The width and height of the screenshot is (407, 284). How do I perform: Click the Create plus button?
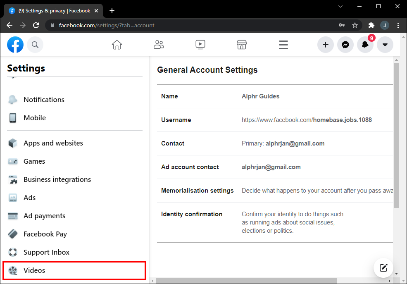326,45
